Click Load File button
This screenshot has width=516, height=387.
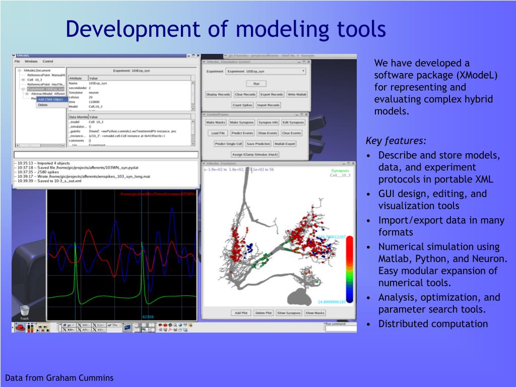click(x=218, y=133)
